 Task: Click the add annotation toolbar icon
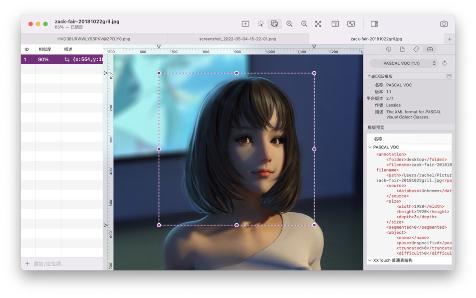click(246, 24)
